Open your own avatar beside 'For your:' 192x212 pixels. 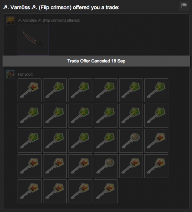11,74
